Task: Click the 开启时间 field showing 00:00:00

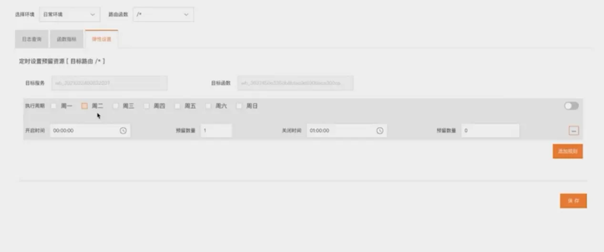Action: (90, 131)
